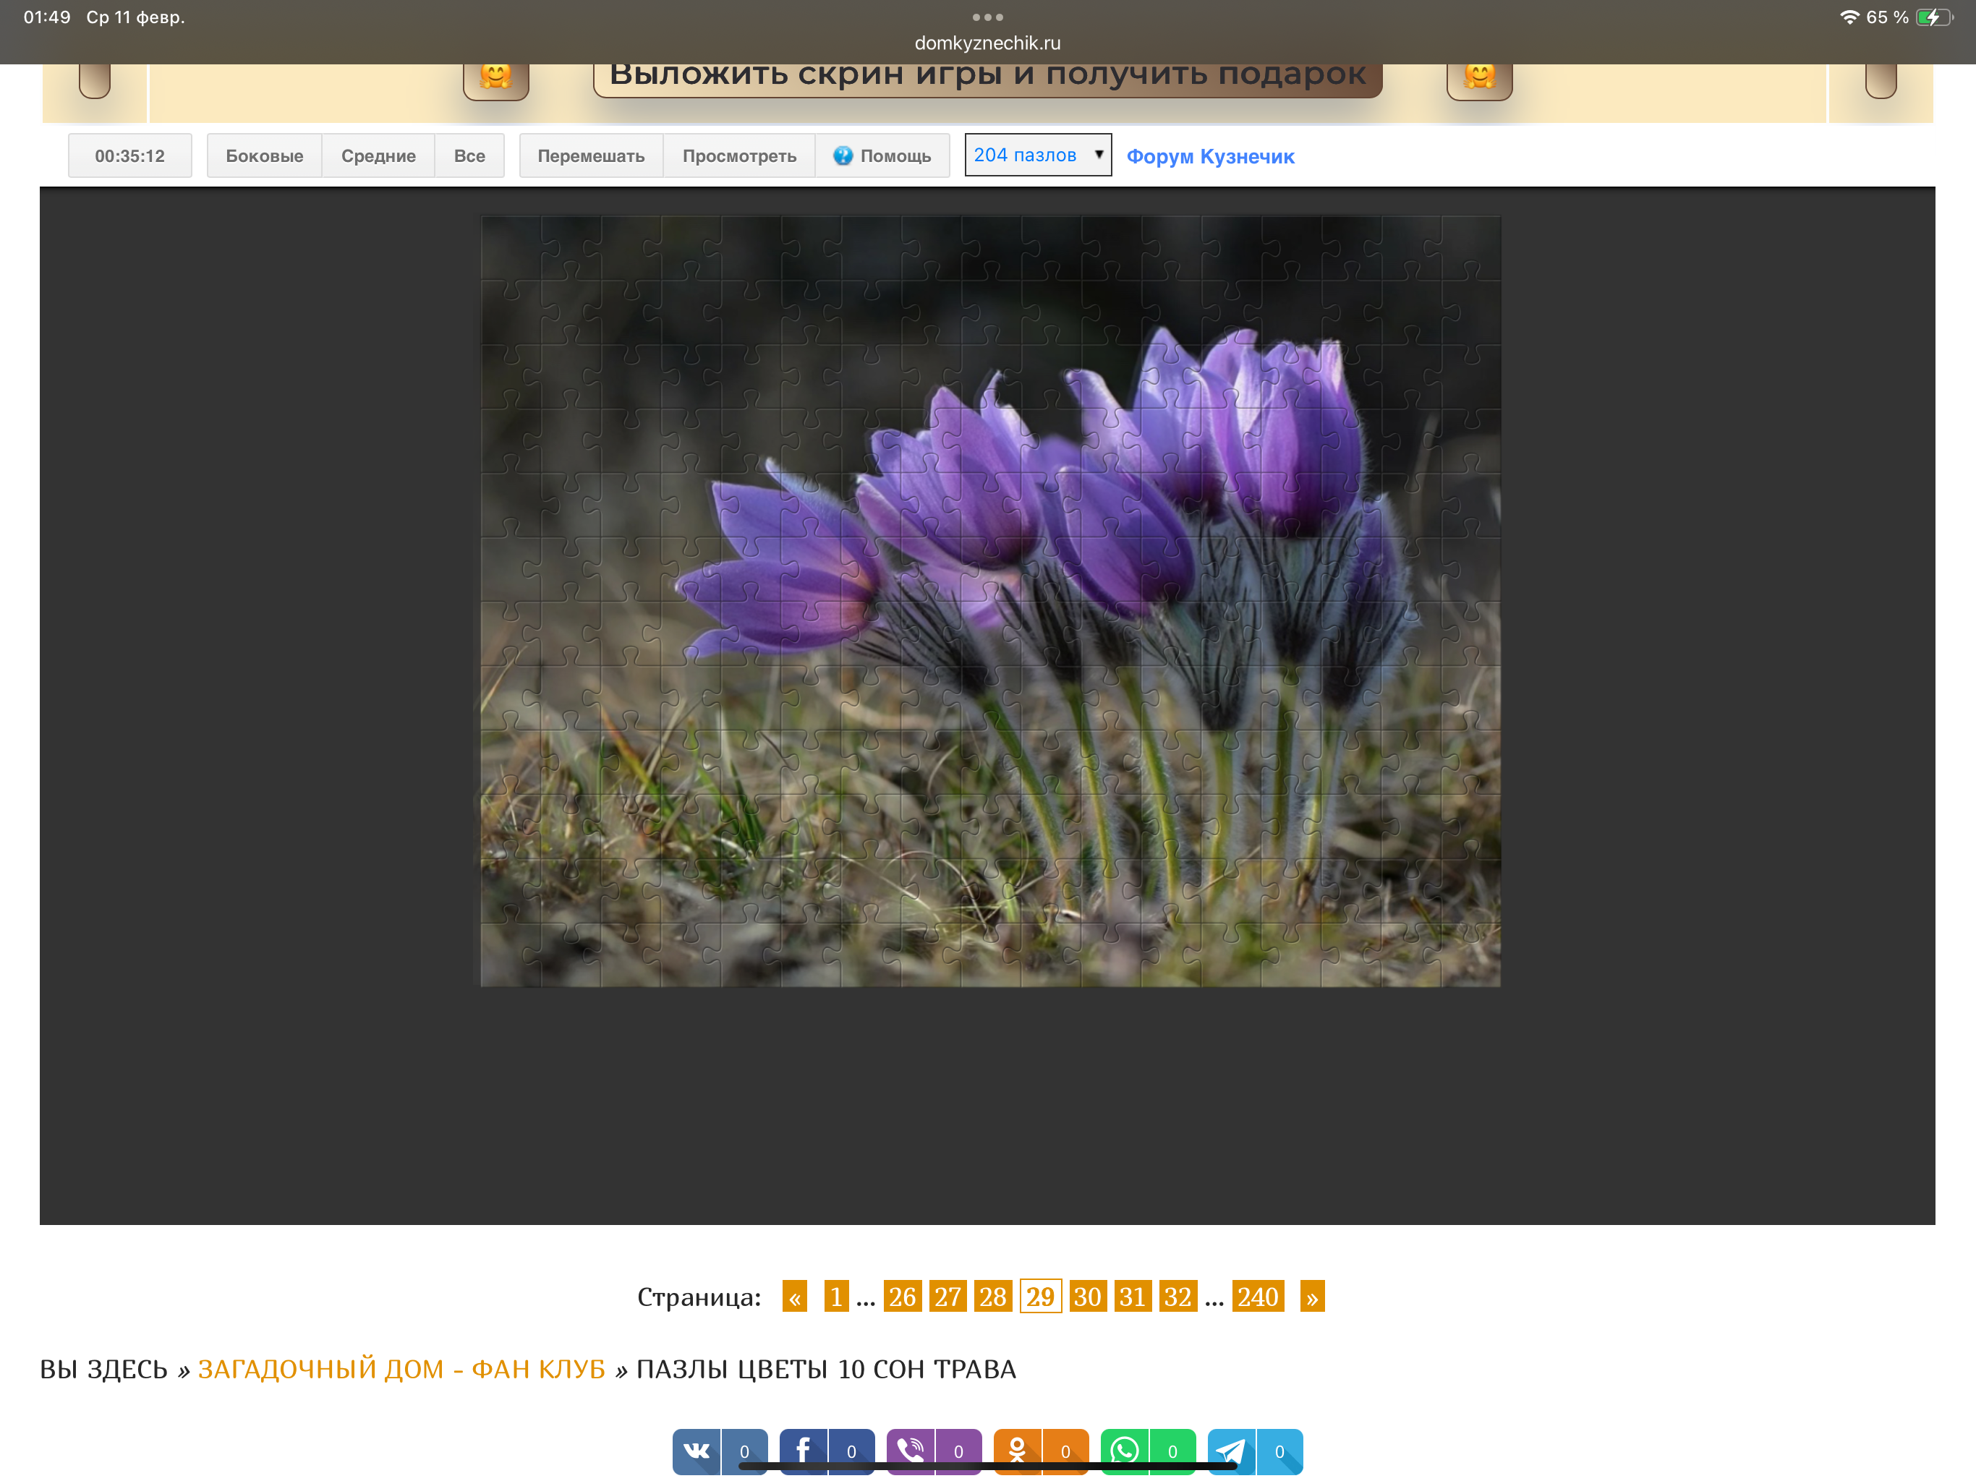Image resolution: width=1976 pixels, height=1481 pixels.
Task: Open Форум Кузнечик link
Action: (x=1209, y=156)
